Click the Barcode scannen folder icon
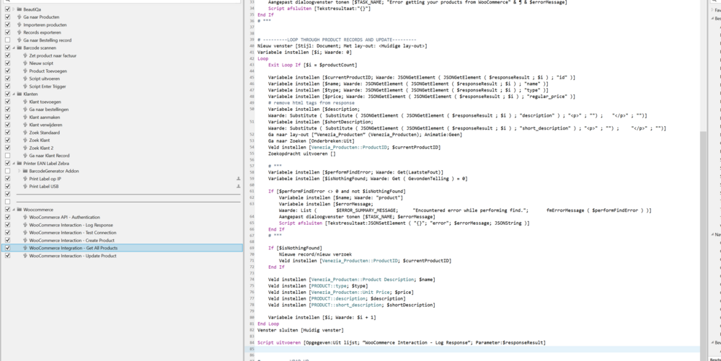721x361 pixels. point(19,48)
